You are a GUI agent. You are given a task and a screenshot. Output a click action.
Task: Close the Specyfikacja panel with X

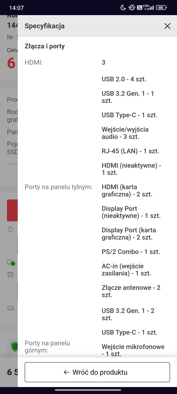(x=167, y=26)
